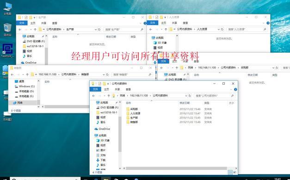
Task: Click horizontal scrollbar in 公司内部资料 file list
Action: (176, 168)
